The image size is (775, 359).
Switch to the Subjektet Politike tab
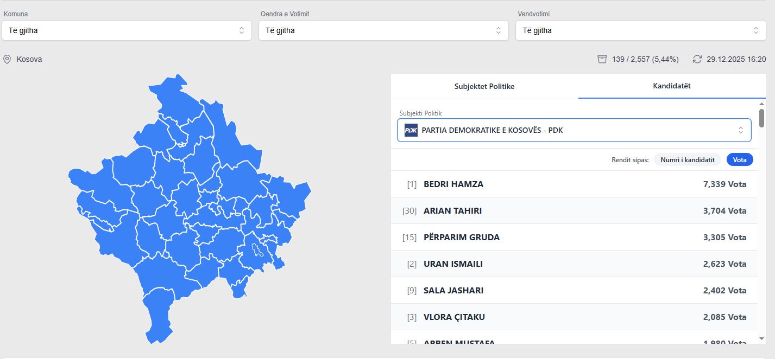coord(484,86)
